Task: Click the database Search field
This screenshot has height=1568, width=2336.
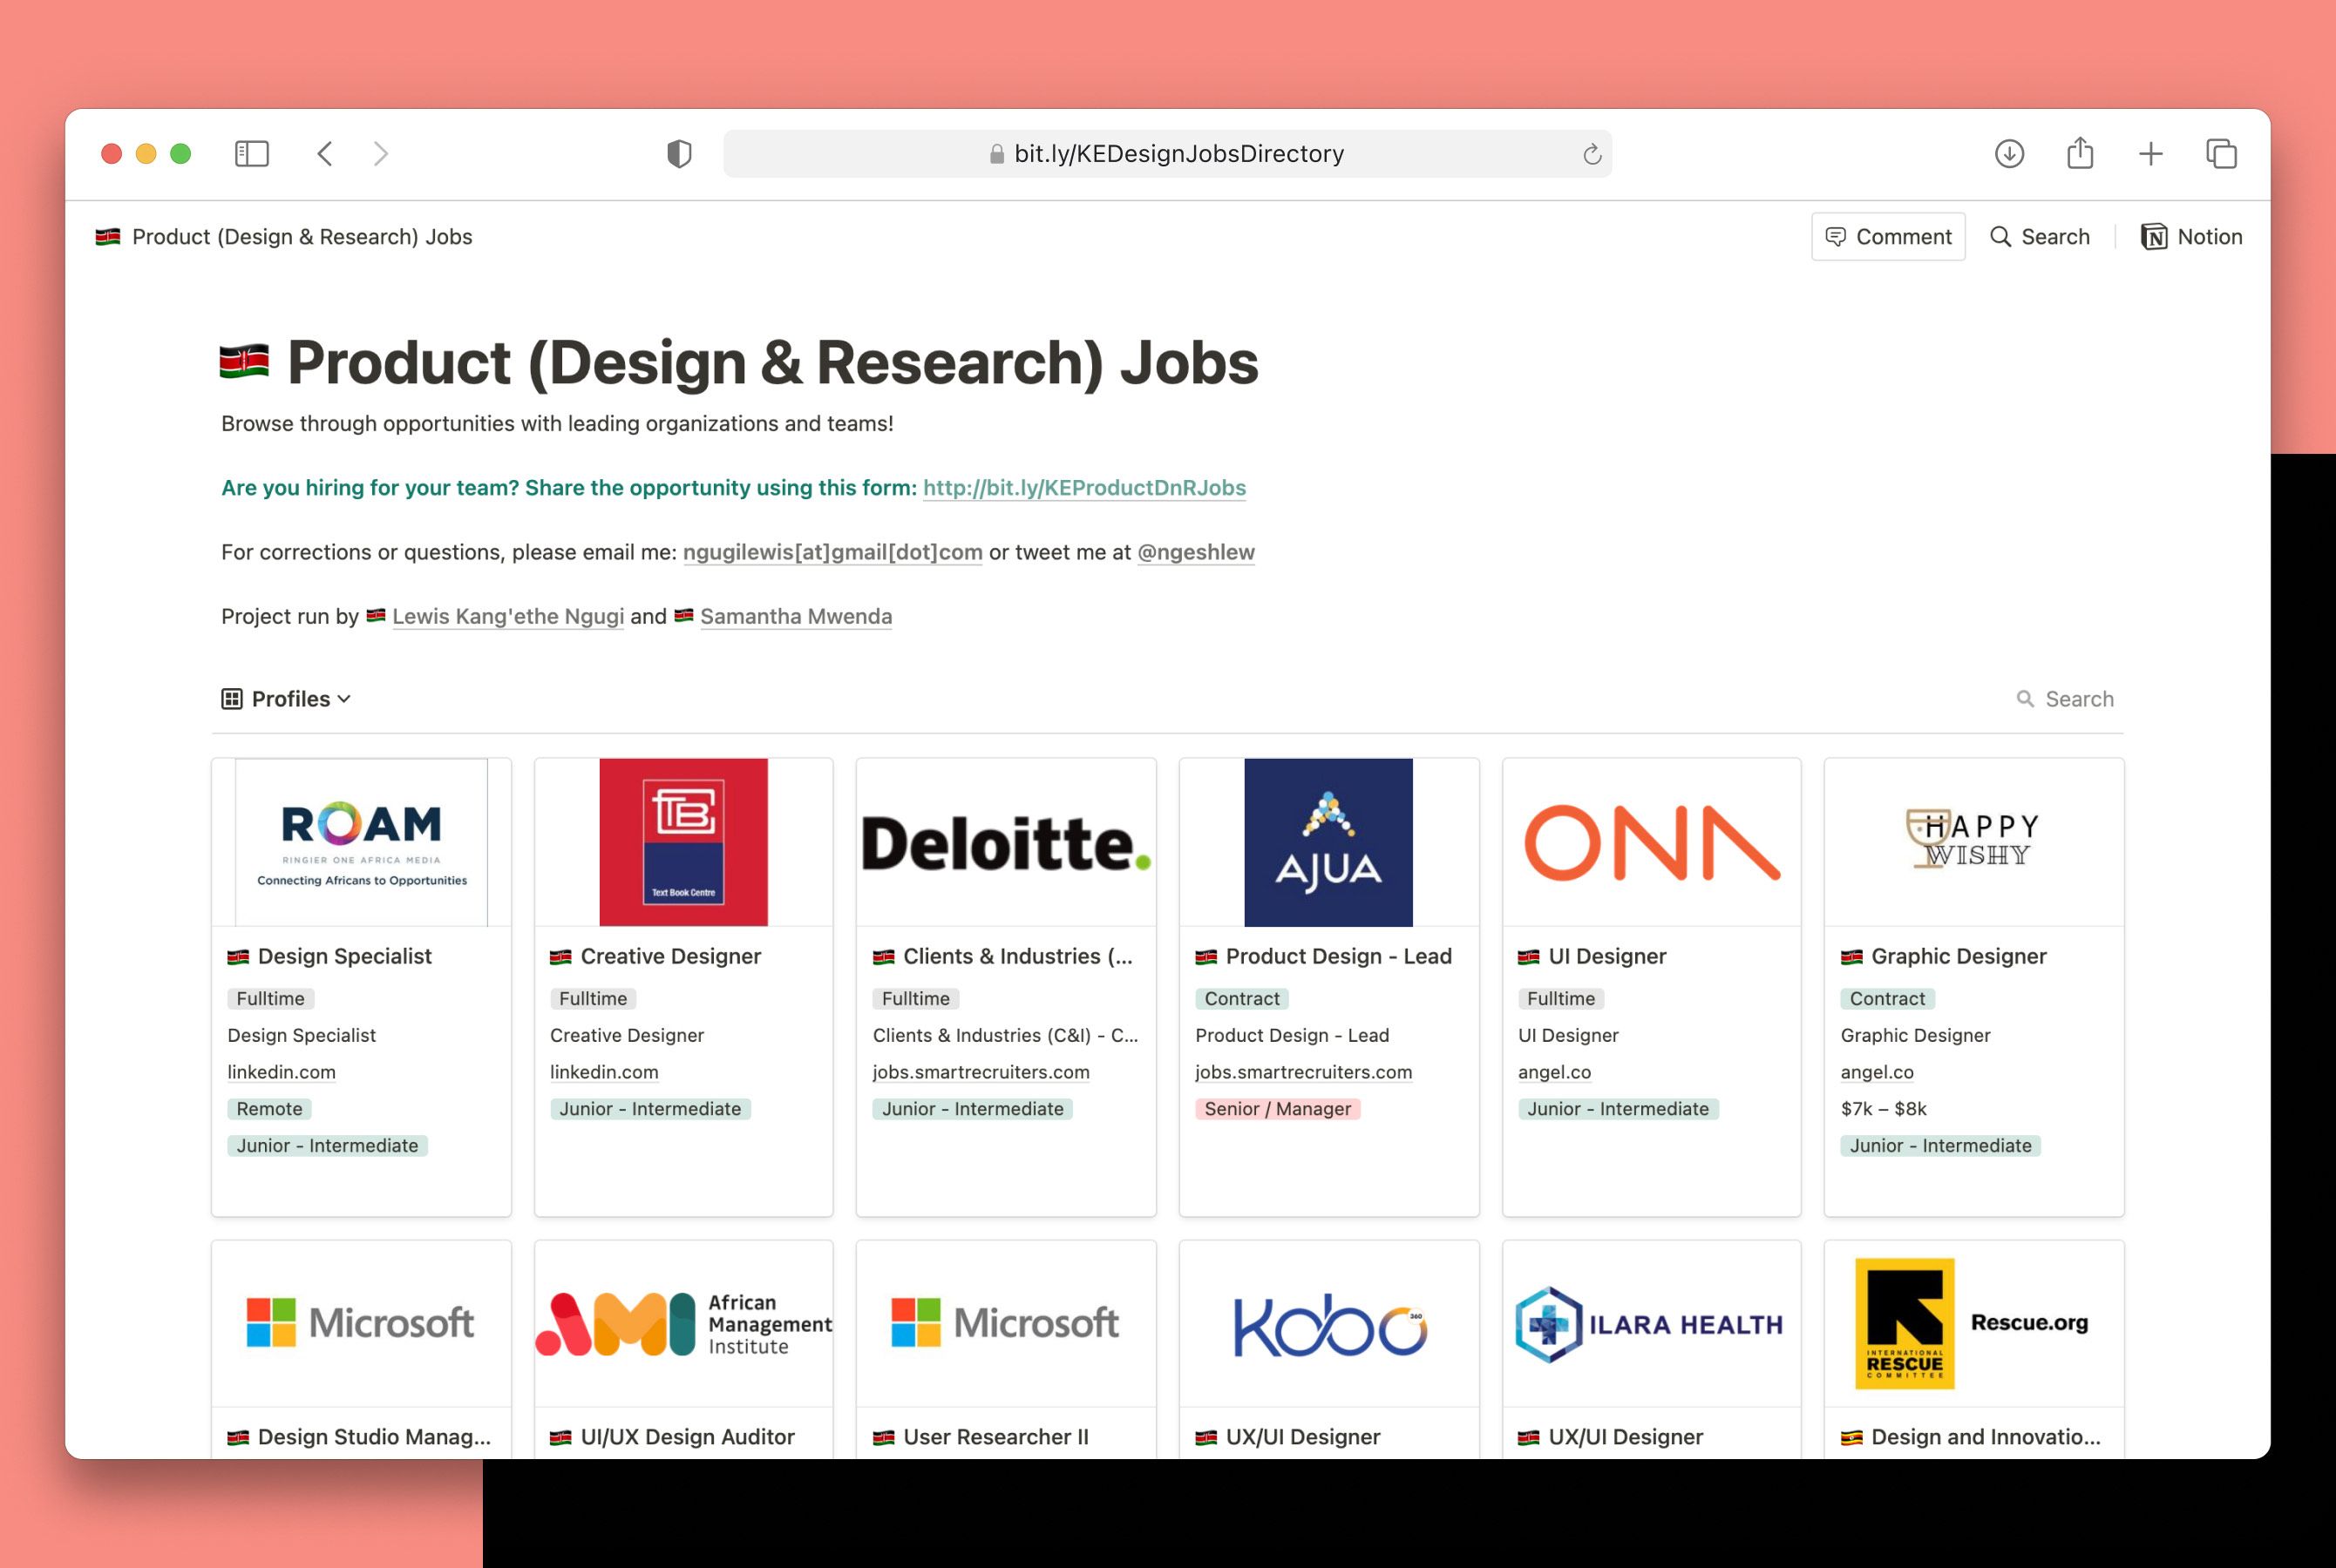Action: (x=2078, y=699)
